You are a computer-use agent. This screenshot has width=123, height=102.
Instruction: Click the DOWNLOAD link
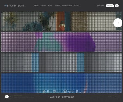coord(101,6)
